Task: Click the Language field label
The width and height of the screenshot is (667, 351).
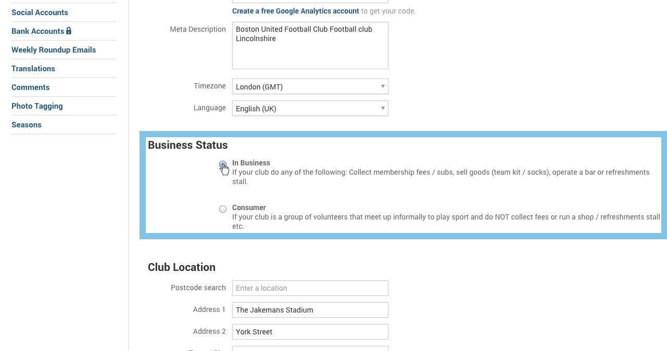Action: point(210,108)
